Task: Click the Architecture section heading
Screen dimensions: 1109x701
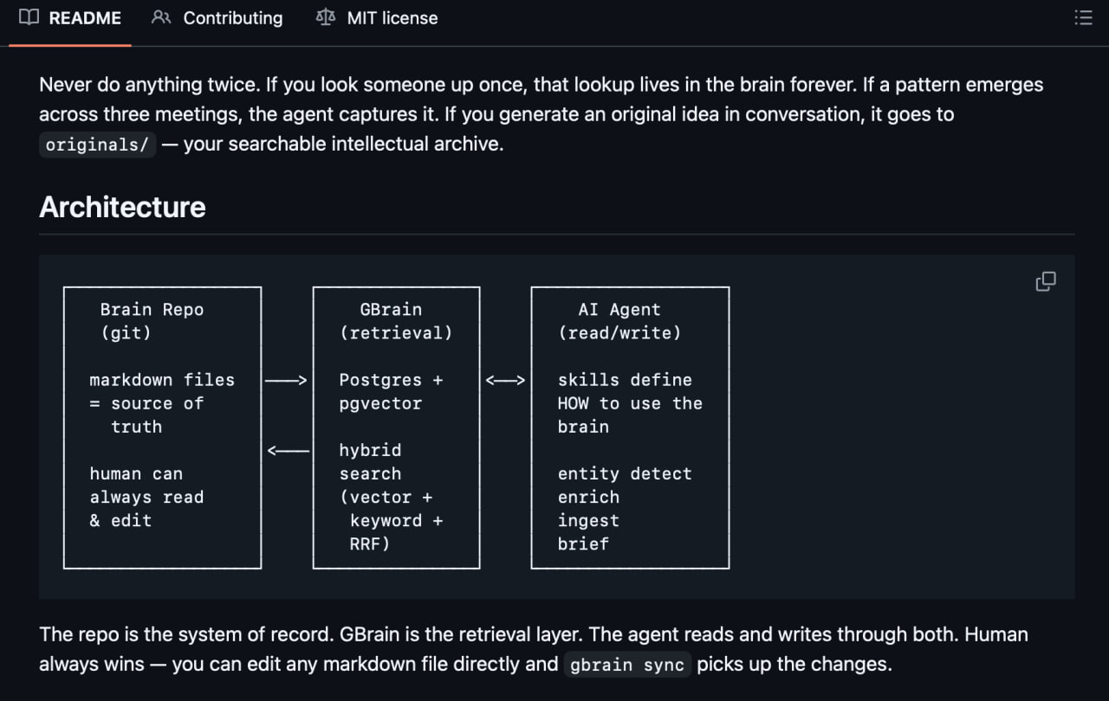Action: (x=123, y=207)
